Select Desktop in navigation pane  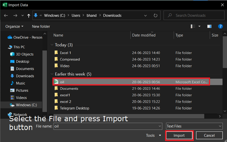(x=22, y=62)
